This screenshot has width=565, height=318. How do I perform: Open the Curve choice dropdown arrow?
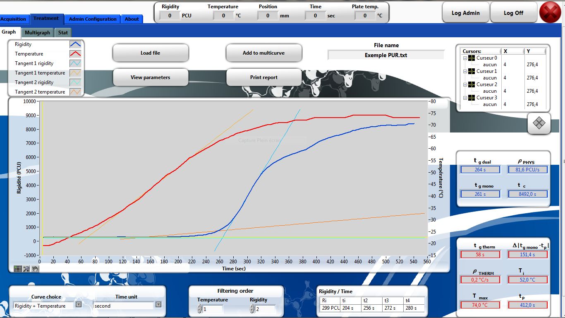pos(79,305)
